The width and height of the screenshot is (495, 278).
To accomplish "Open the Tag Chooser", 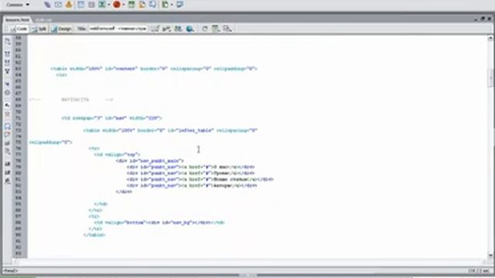I will click(180, 5).
